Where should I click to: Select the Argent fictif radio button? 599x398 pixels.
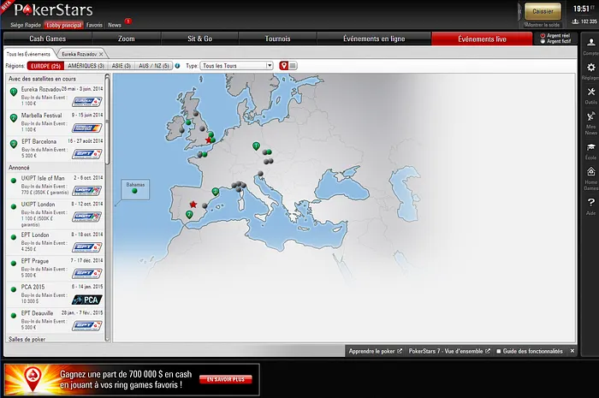click(x=543, y=41)
